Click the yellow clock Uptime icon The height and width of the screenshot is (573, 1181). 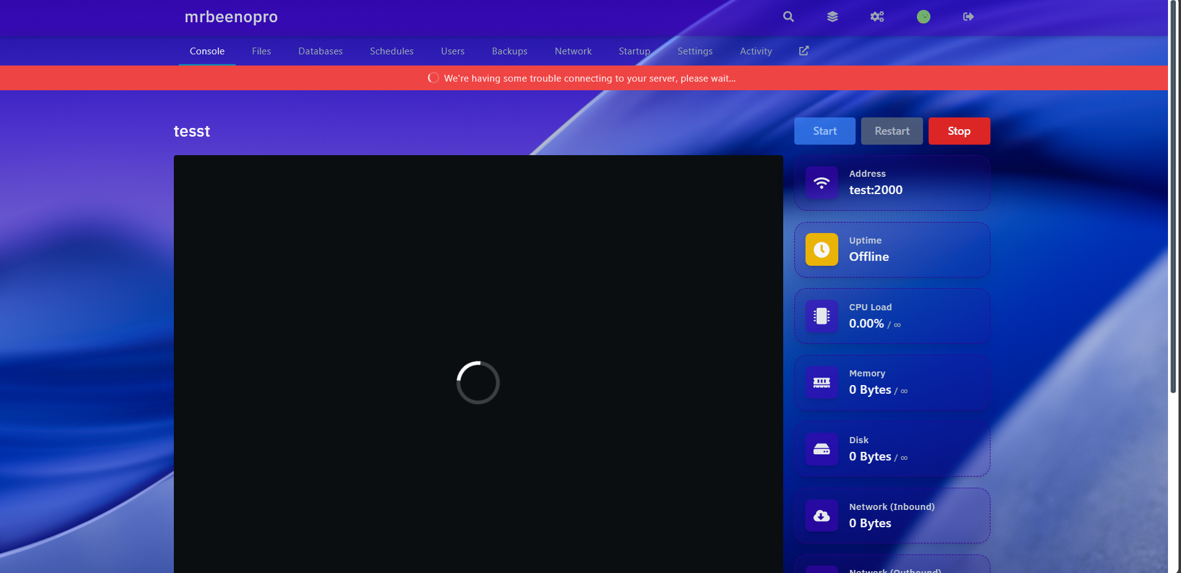tap(822, 250)
